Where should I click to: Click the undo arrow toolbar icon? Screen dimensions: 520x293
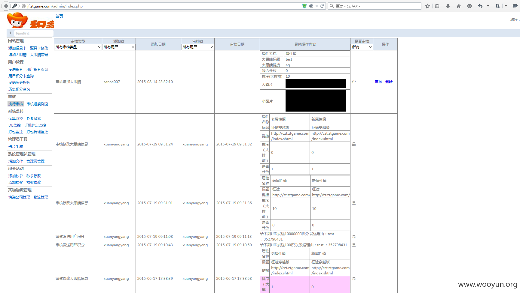480,6
